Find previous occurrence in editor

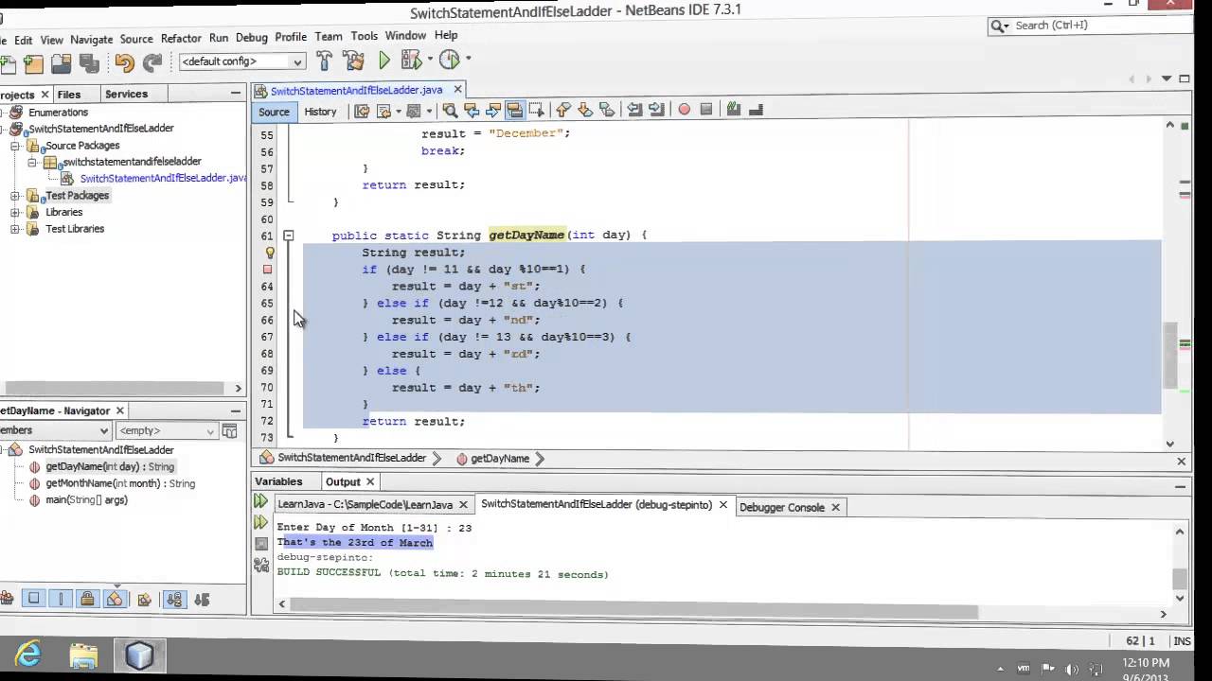(x=472, y=111)
